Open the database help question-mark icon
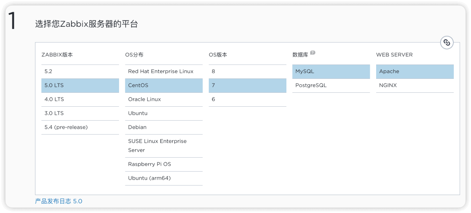Viewport: 471px width, 213px height. click(313, 53)
